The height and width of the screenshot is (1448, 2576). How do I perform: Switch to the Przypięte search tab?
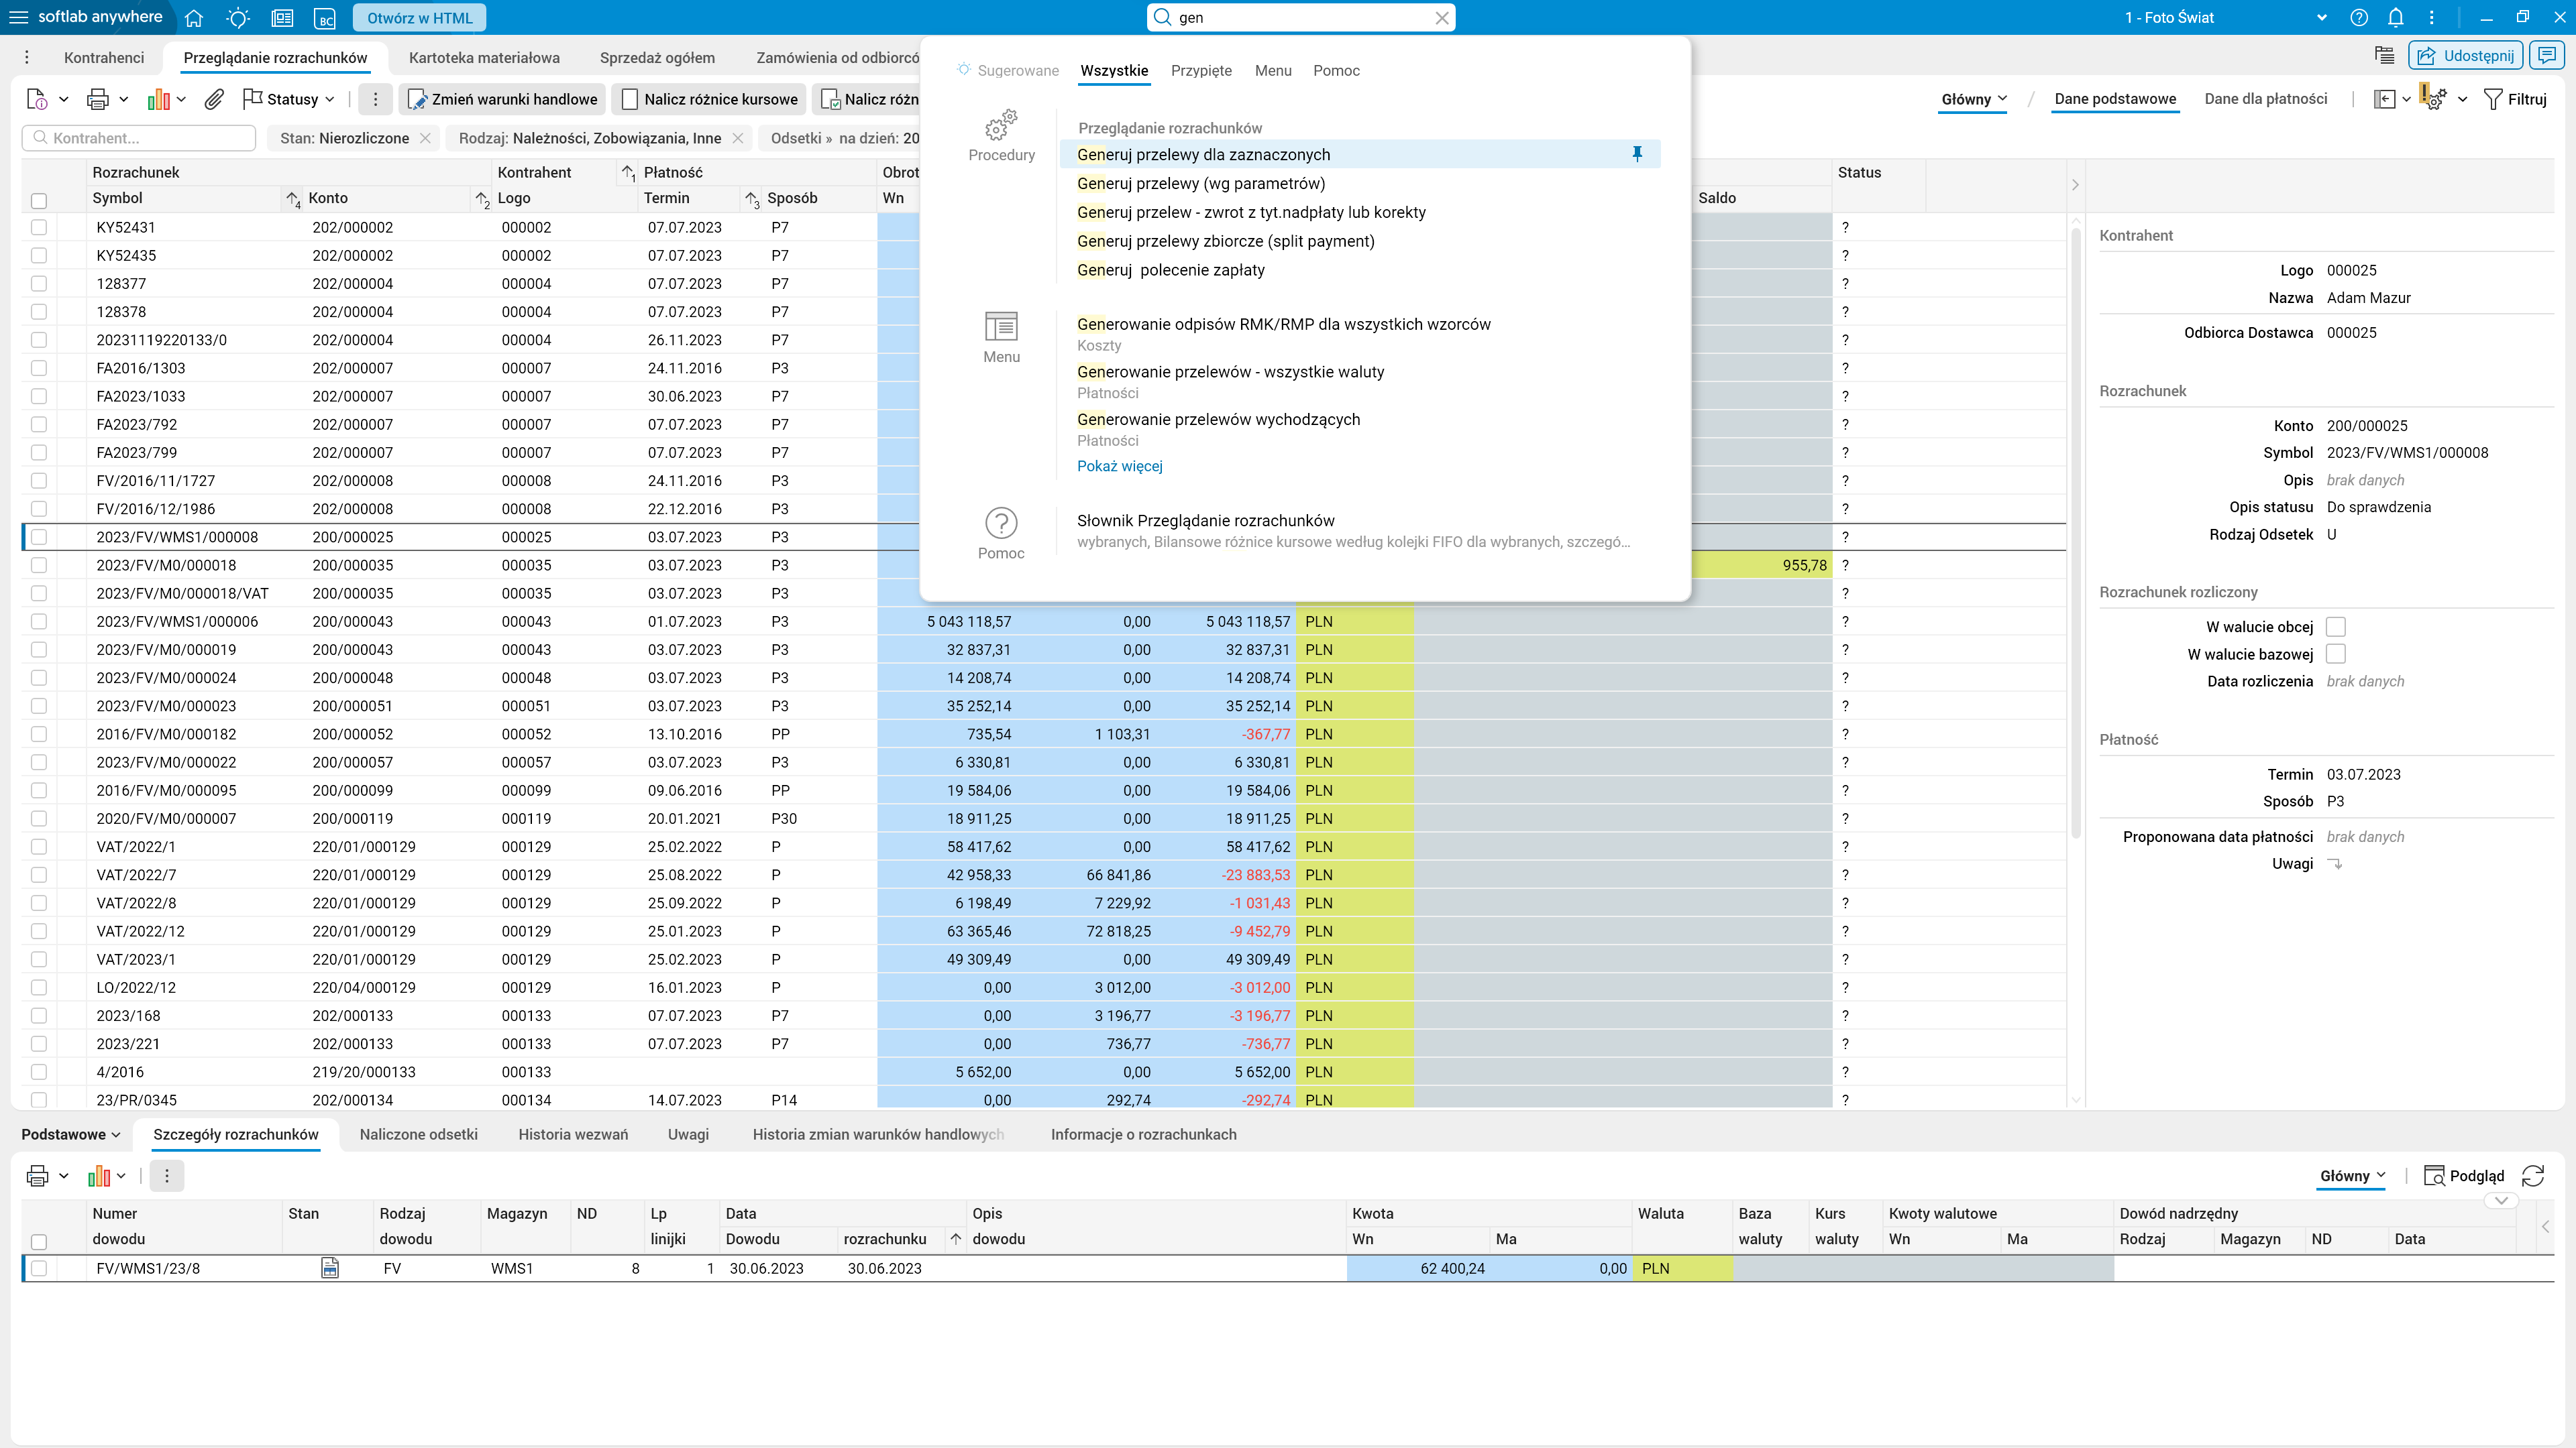[1201, 71]
